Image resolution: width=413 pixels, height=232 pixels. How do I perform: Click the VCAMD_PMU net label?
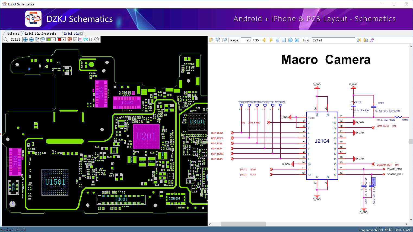tap(394, 169)
